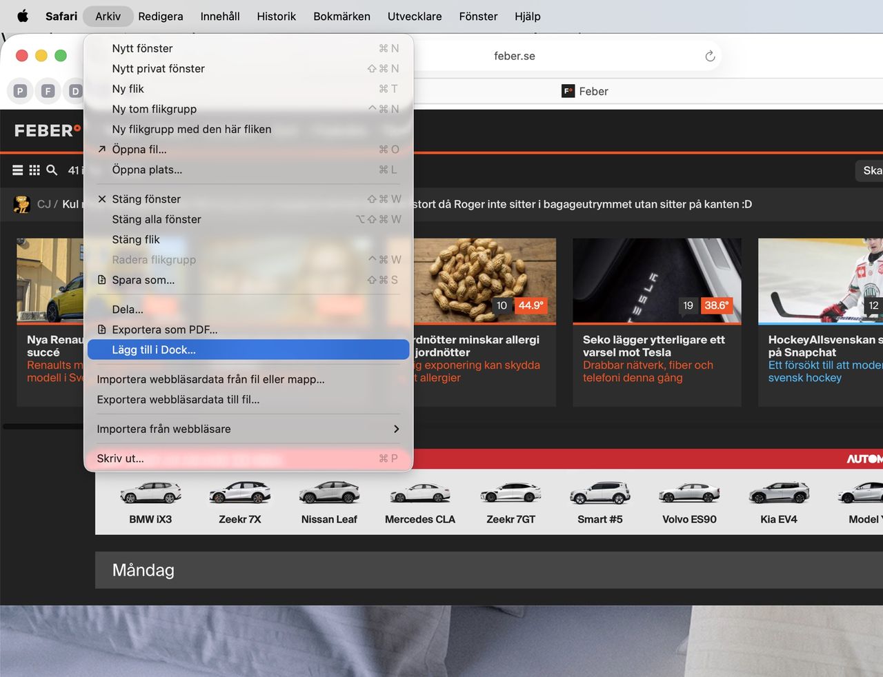Click the reload page icon in address bar
This screenshot has height=677, width=883.
710,56
